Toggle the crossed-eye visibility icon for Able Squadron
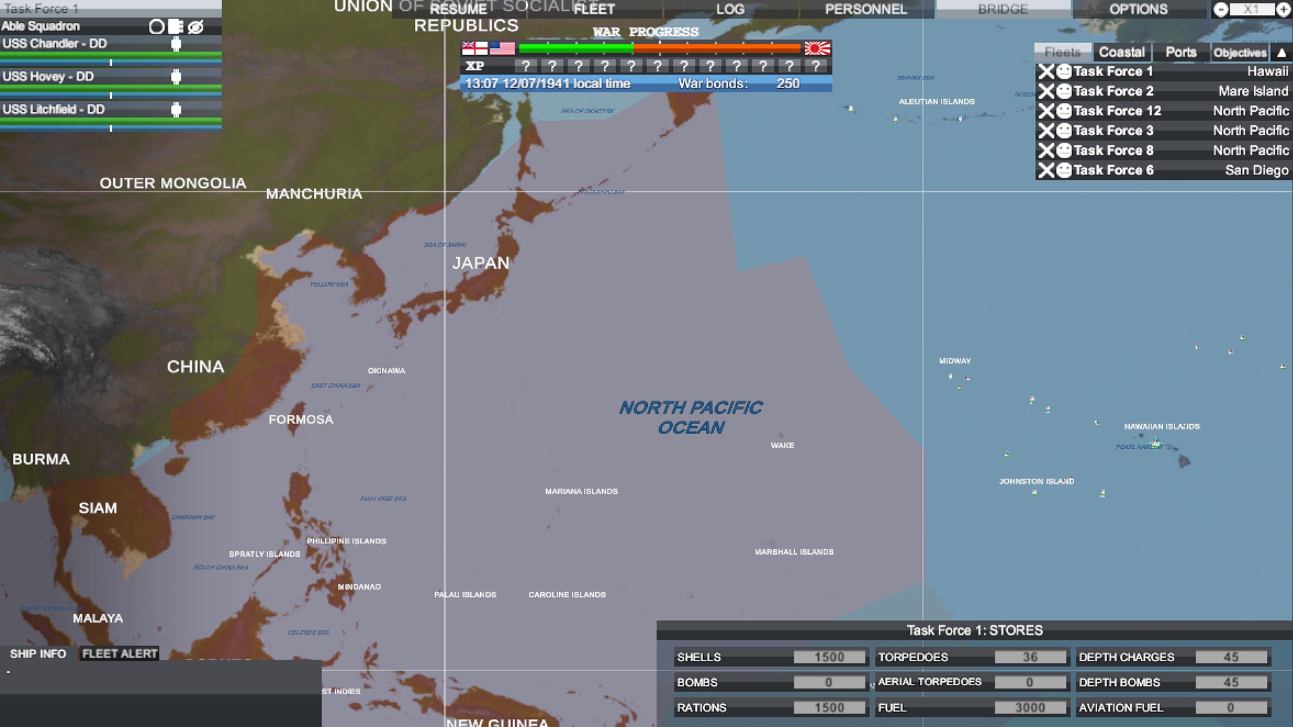 point(195,26)
